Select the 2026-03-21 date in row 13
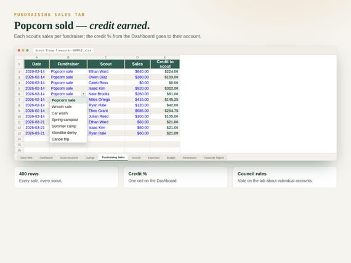This screenshot has height=263, width=351. [x=37, y=133]
